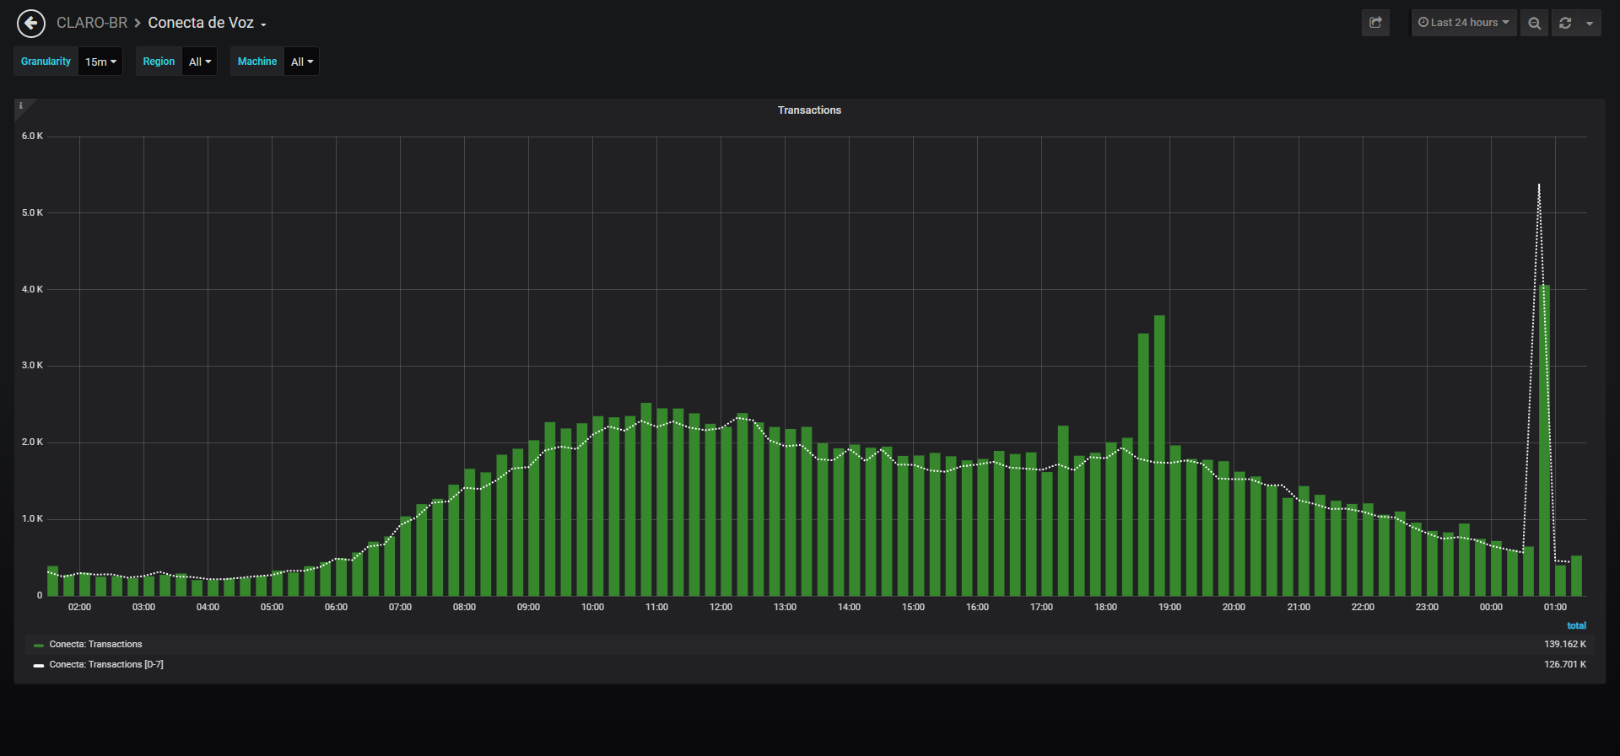Screen dimensions: 1620x756
Task: Toggle the Conecta: Transactions legend series
Action: pos(95,645)
